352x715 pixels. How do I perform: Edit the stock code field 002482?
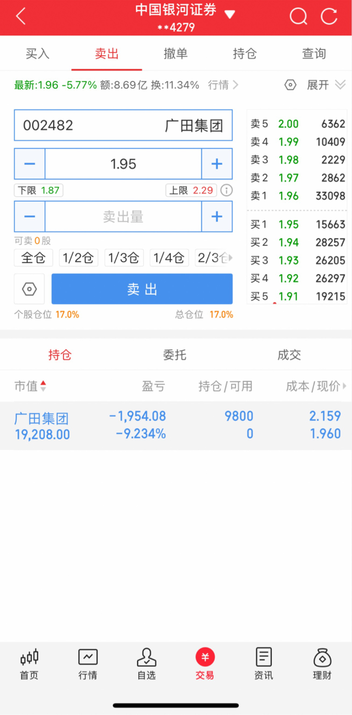coord(123,125)
